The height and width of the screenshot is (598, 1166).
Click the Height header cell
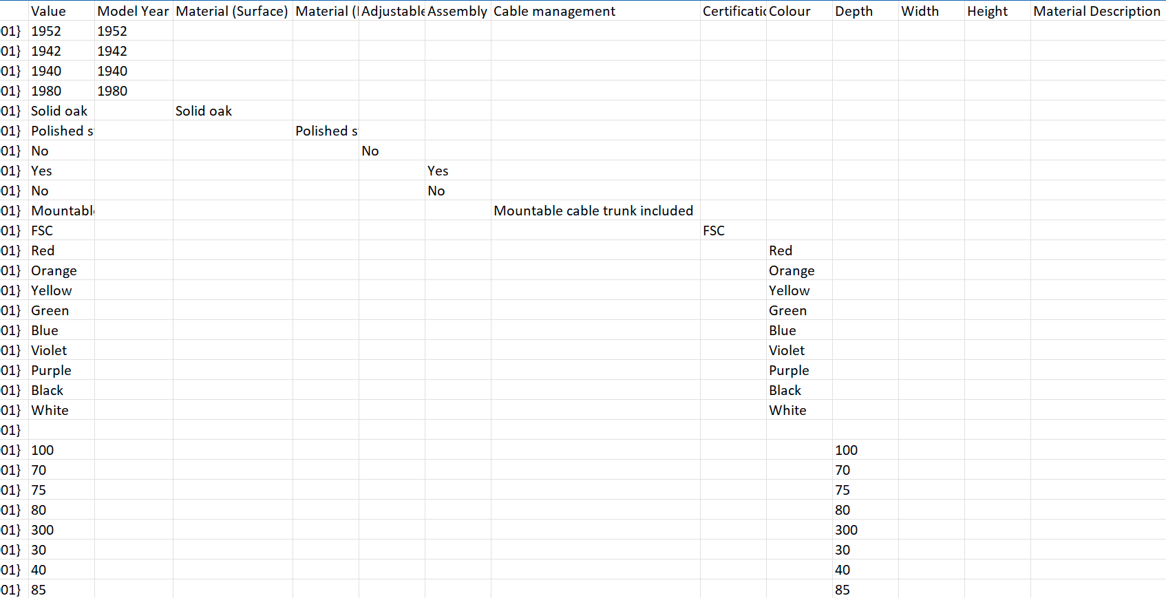point(997,11)
